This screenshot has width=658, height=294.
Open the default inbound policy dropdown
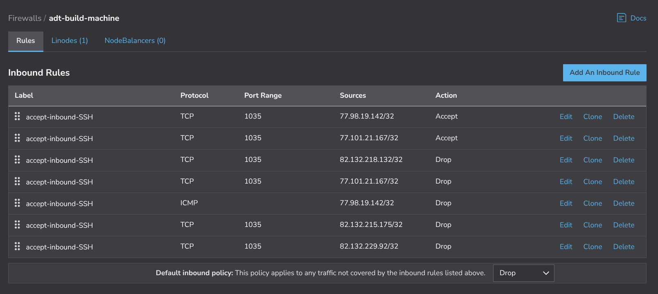(x=523, y=273)
